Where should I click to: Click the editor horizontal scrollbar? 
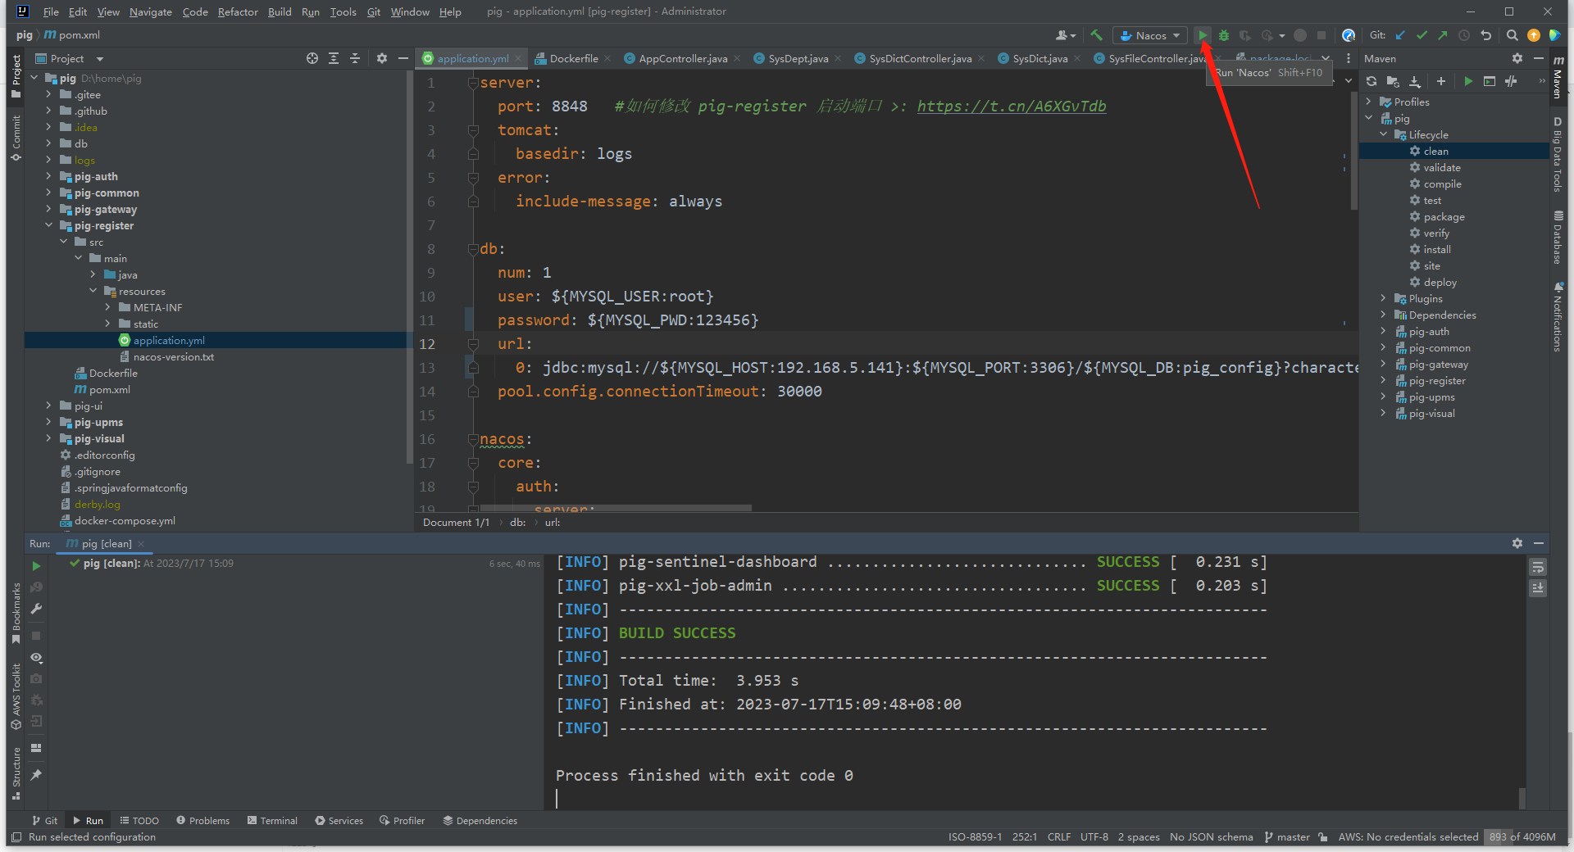point(616,508)
